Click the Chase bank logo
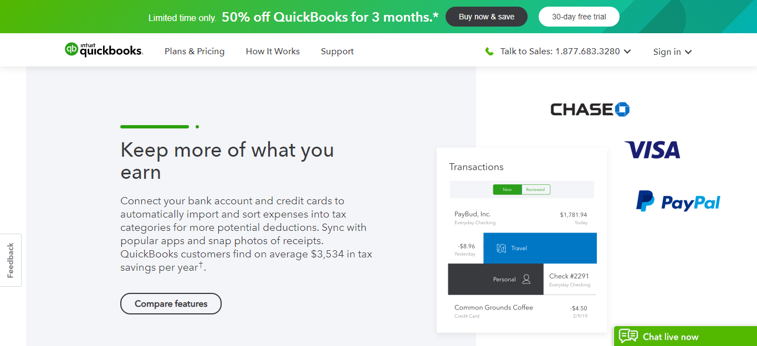The image size is (757, 346). [x=590, y=110]
